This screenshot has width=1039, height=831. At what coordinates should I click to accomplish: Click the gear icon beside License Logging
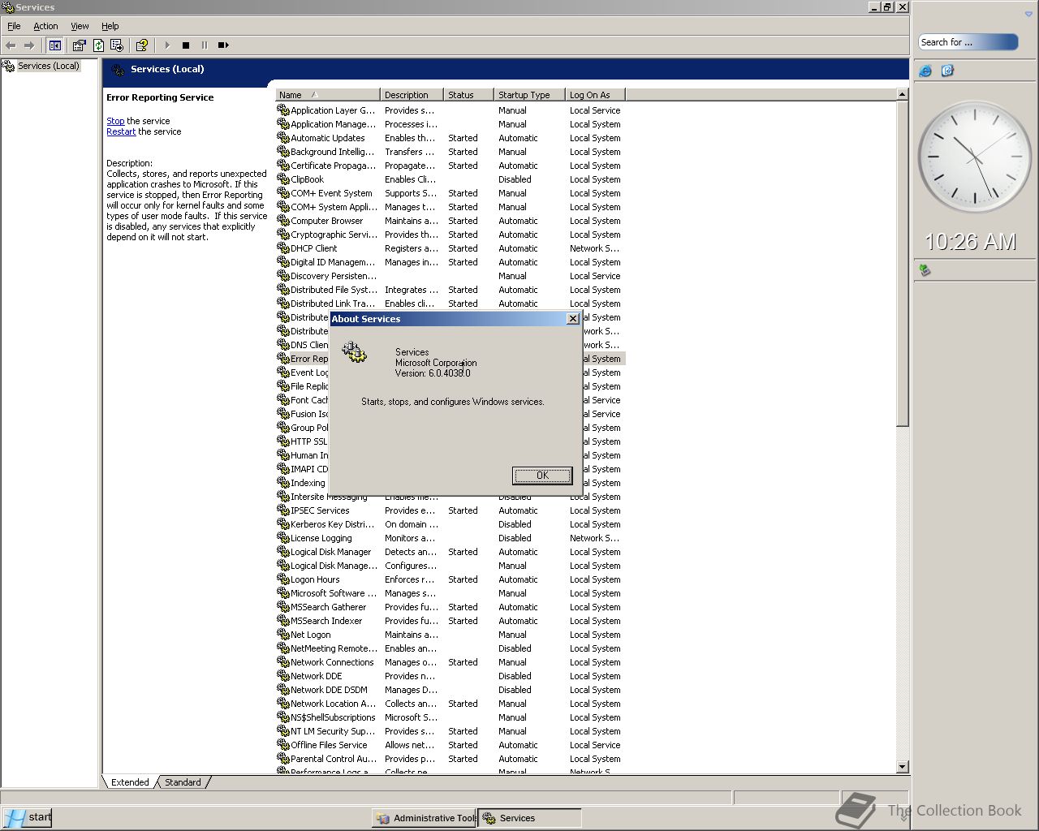[283, 538]
